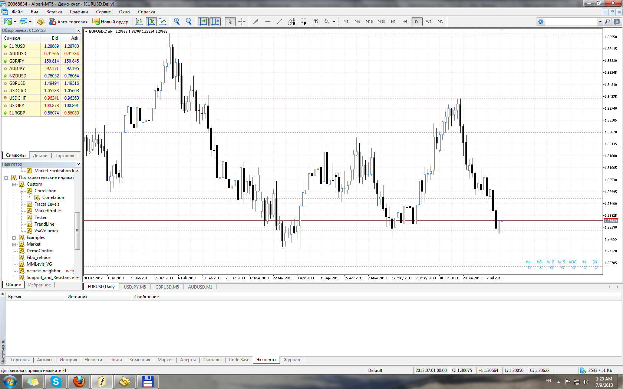The image size is (623, 389).
Task: Select the line chart icon
Action: pos(163,21)
